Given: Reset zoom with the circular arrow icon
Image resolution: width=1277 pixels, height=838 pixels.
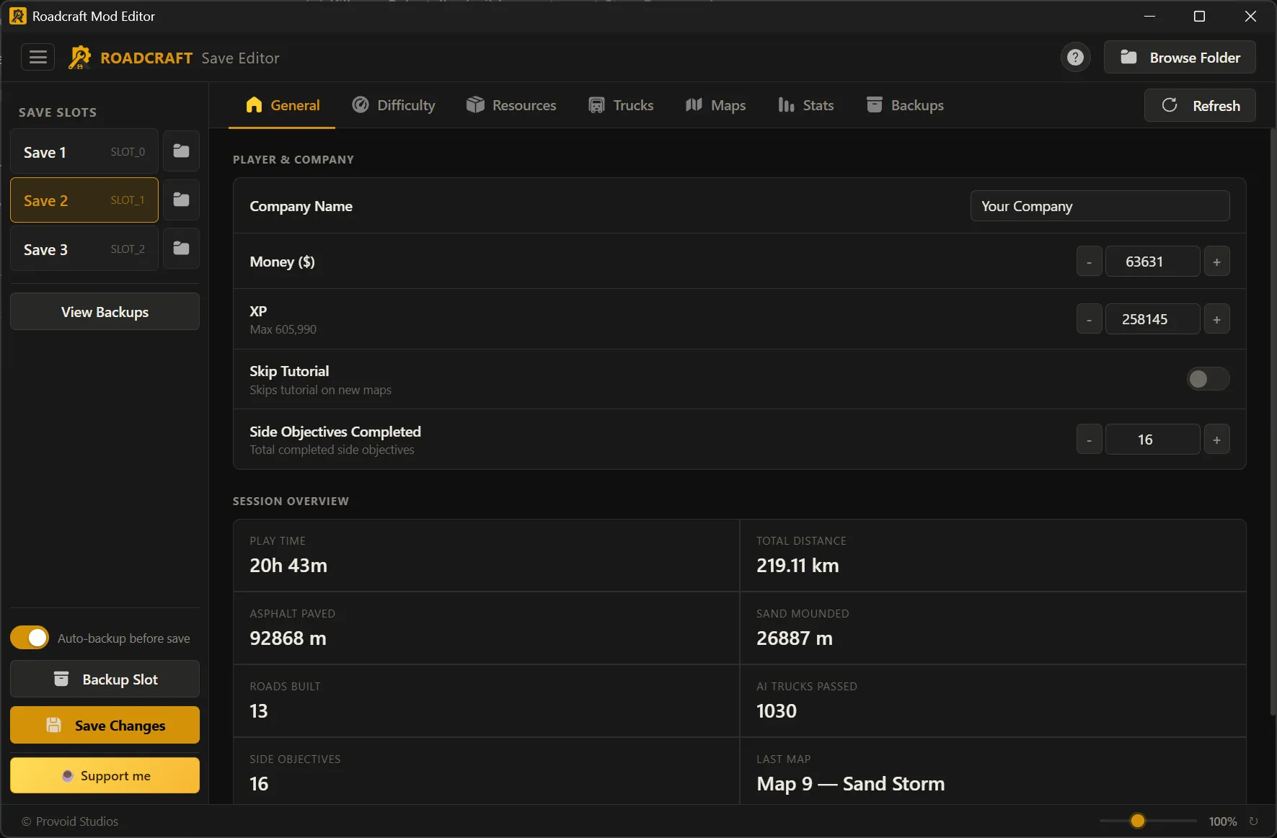Looking at the screenshot, I should [x=1253, y=821].
